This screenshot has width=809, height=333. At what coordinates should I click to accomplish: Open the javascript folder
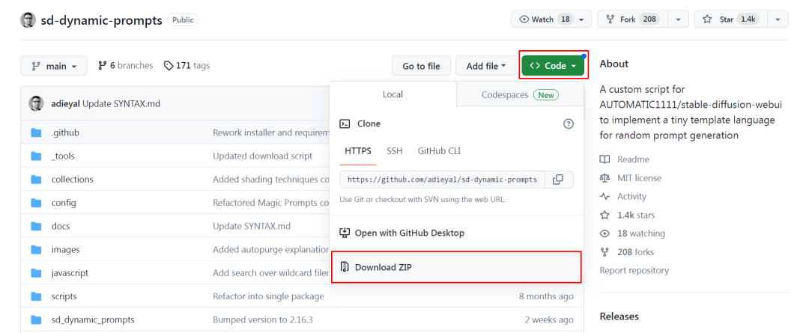coord(70,272)
